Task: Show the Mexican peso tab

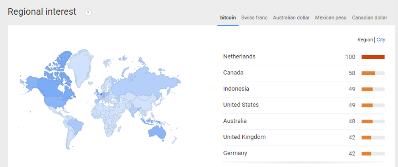Action: [x=331, y=18]
